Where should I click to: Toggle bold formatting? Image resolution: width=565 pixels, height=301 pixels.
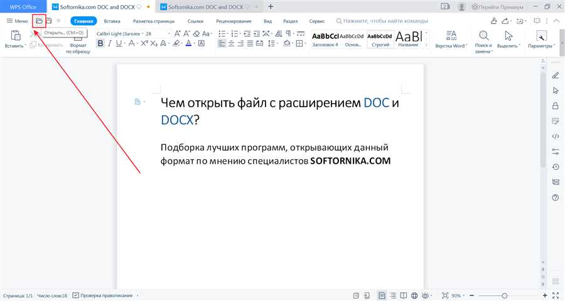pyautogui.click(x=100, y=43)
